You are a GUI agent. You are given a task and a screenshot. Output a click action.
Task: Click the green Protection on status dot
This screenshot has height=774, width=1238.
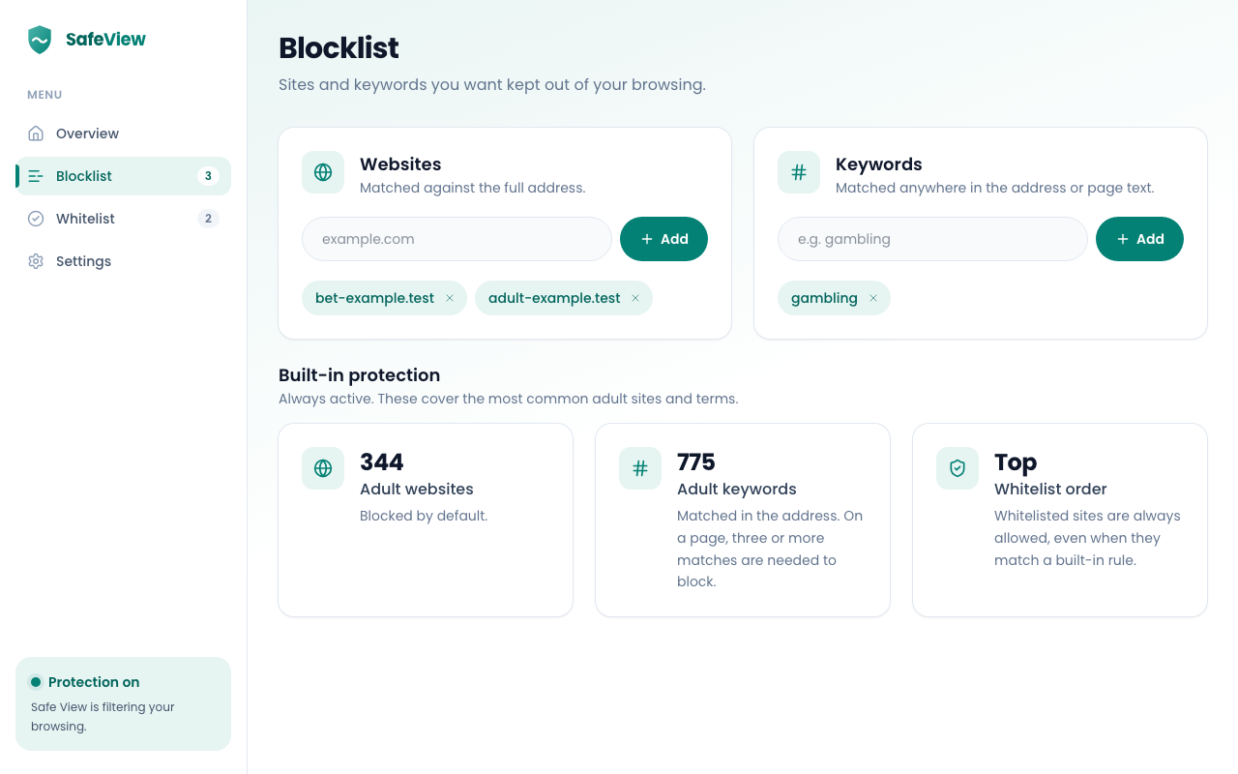click(36, 682)
